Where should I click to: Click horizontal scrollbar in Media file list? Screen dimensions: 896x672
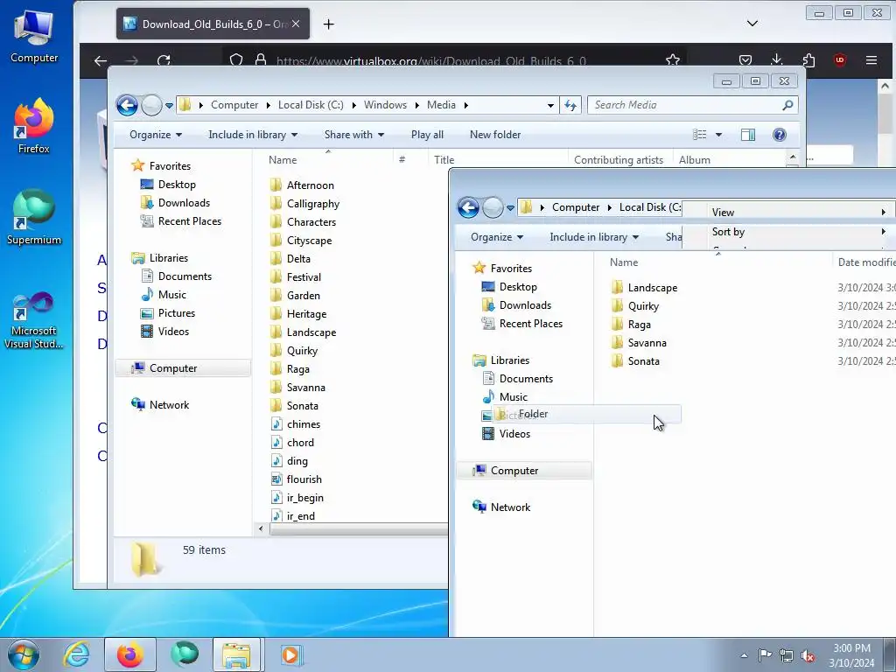pyautogui.click(x=358, y=529)
